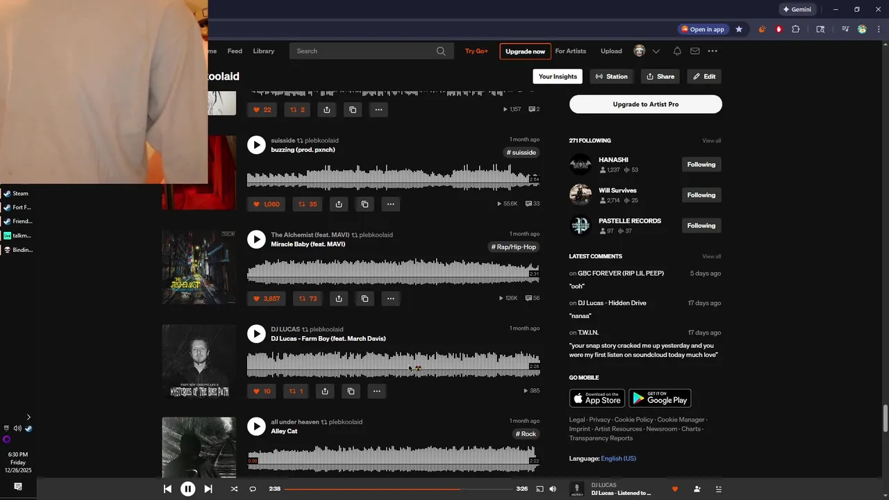
Task: Open more options for buzzing track
Action: coord(390,204)
